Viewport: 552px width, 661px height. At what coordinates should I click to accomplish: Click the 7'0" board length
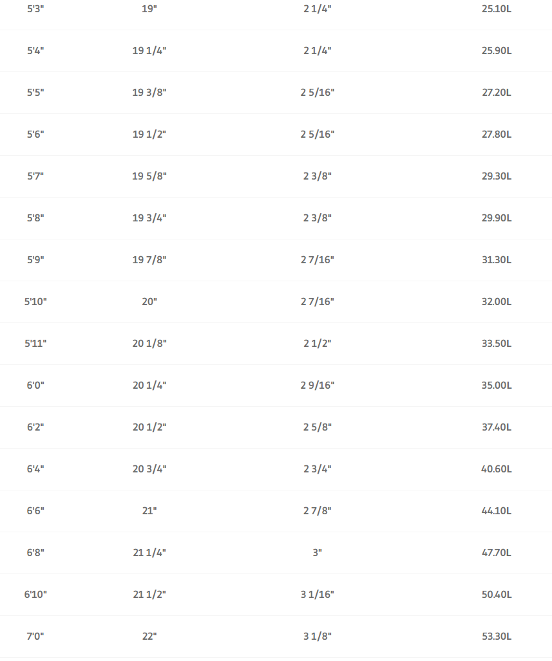tap(35, 636)
